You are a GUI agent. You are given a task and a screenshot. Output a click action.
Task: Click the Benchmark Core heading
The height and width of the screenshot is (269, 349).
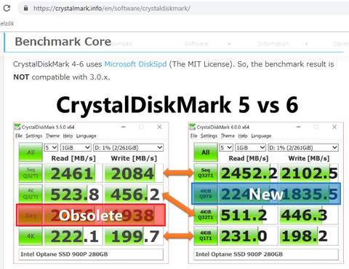point(63,42)
